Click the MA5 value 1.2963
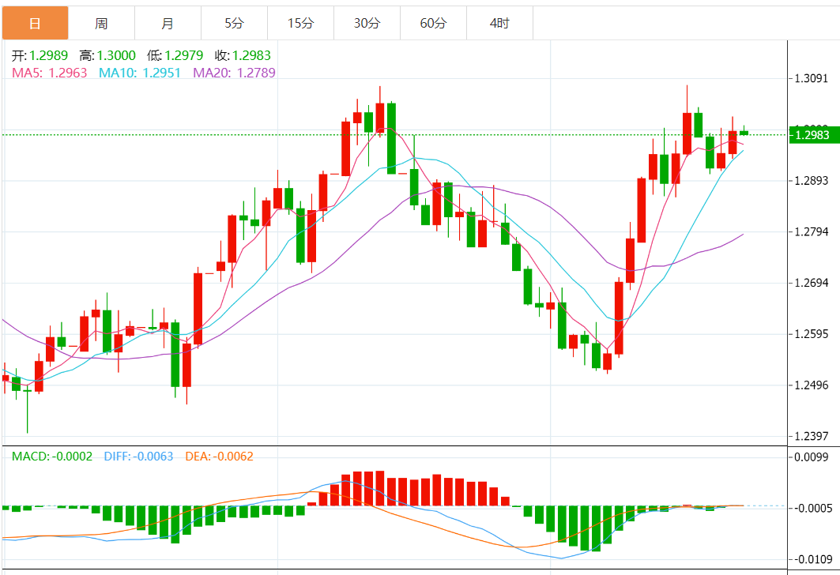Viewport: 840px width, 575px height. coord(67,73)
